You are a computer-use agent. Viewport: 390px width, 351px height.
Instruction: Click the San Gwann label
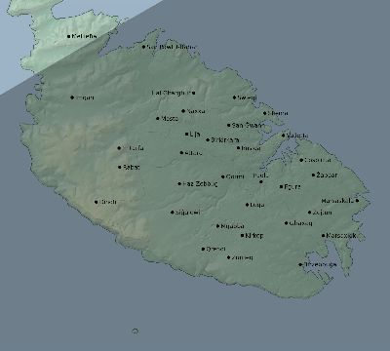pyautogui.click(x=248, y=125)
